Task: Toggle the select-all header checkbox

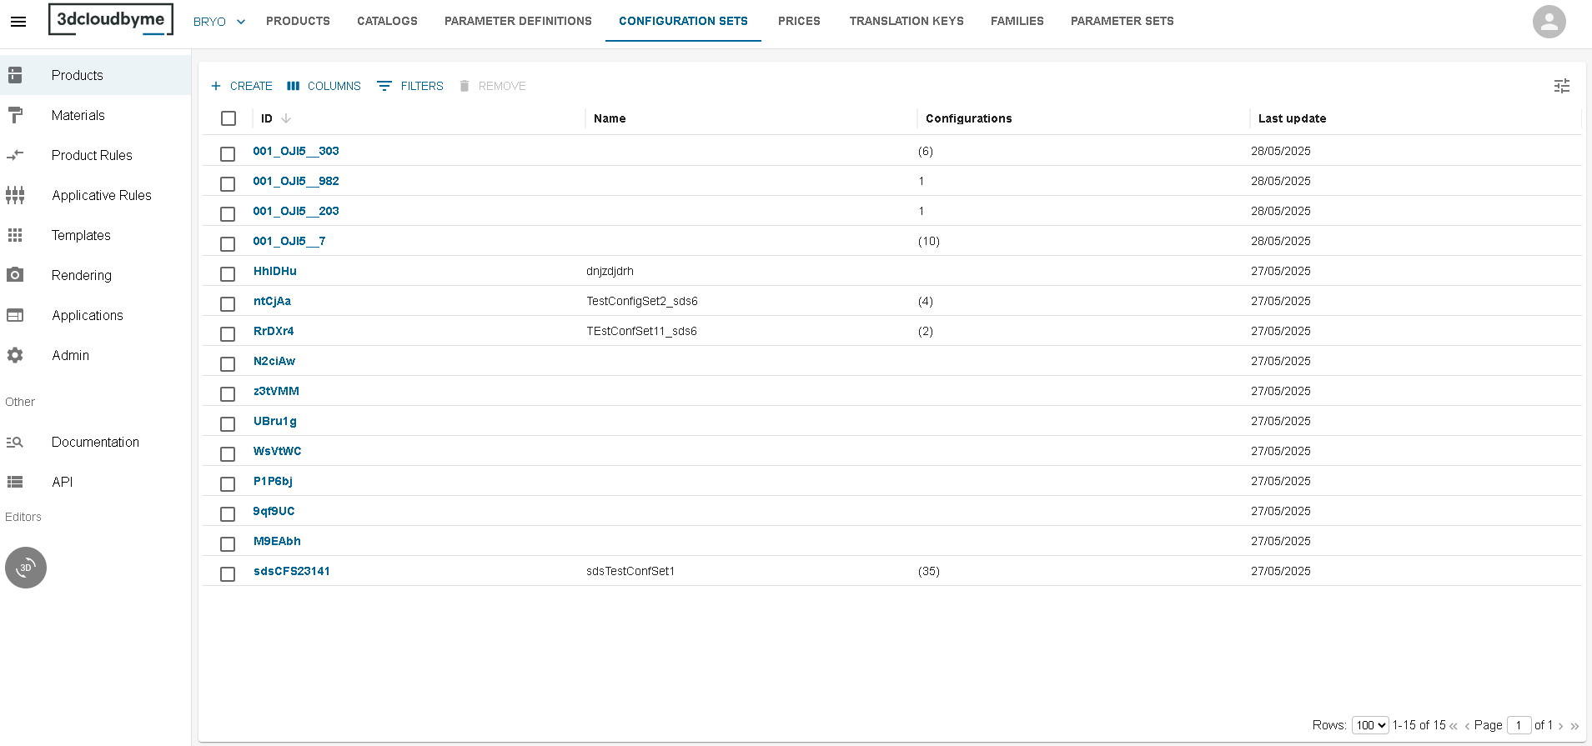Action: point(229,118)
